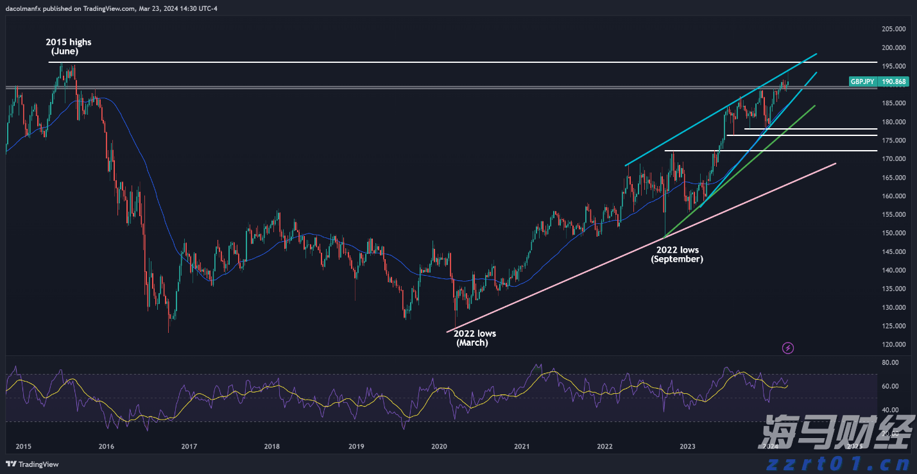Click the GBPJPY symbol tag
The width and height of the screenshot is (917, 474).
click(x=862, y=82)
